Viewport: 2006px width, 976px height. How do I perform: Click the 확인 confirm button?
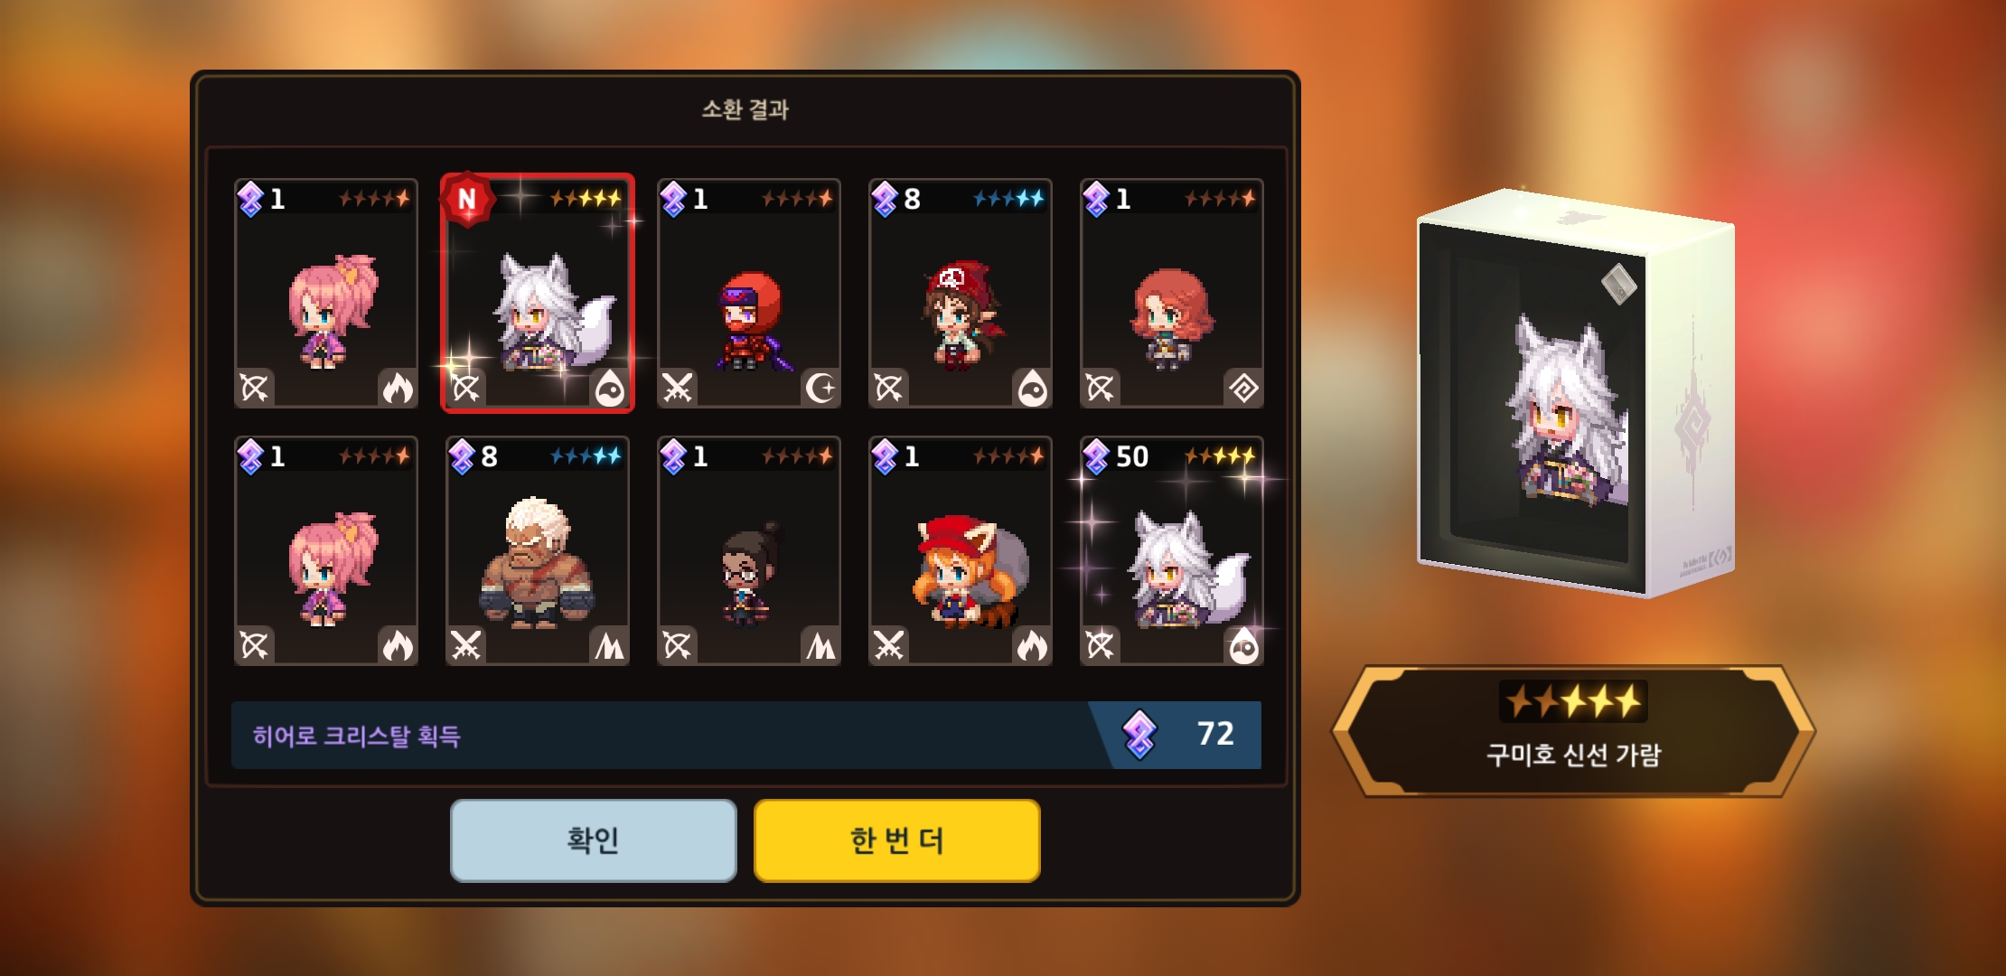[x=594, y=840]
